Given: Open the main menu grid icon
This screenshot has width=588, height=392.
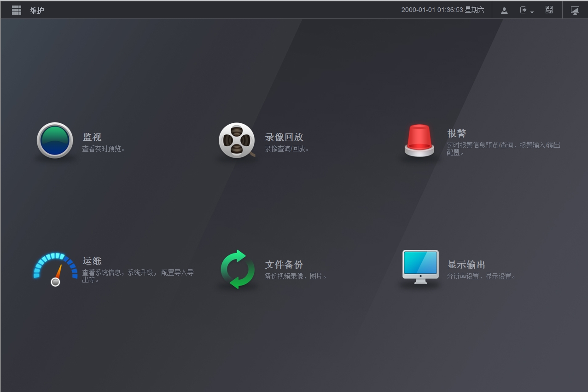Looking at the screenshot, I should [17, 10].
